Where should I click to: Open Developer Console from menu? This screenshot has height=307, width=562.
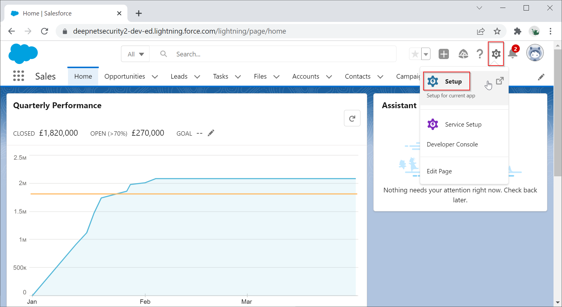point(452,144)
